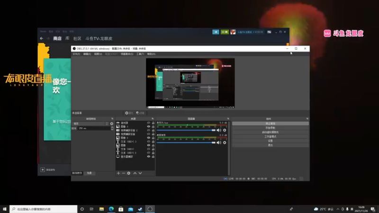379x213 pixels.
Task: Open Microsoft Edge from the taskbar
Action: point(111,209)
